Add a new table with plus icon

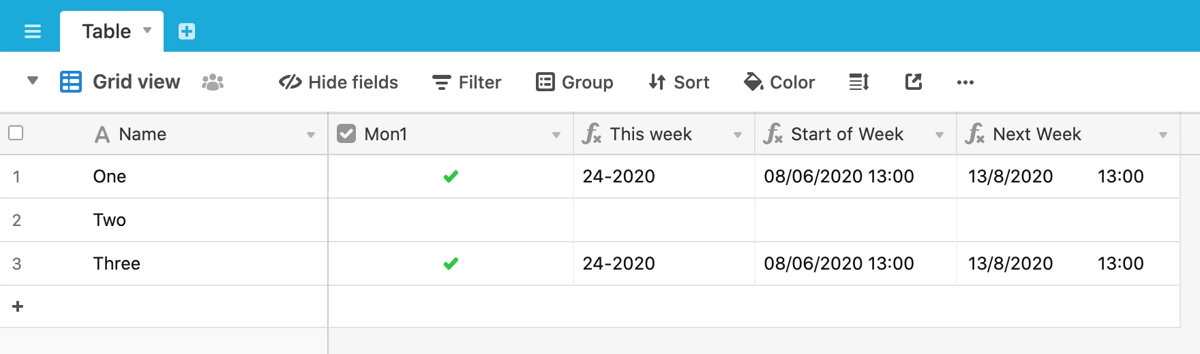(x=187, y=31)
